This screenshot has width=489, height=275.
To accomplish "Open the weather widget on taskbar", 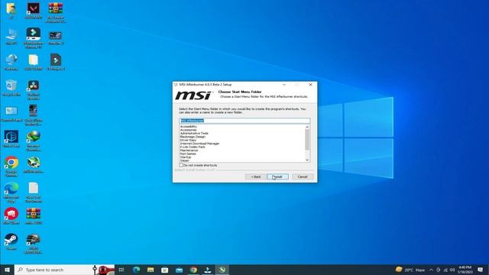I will point(410,270).
